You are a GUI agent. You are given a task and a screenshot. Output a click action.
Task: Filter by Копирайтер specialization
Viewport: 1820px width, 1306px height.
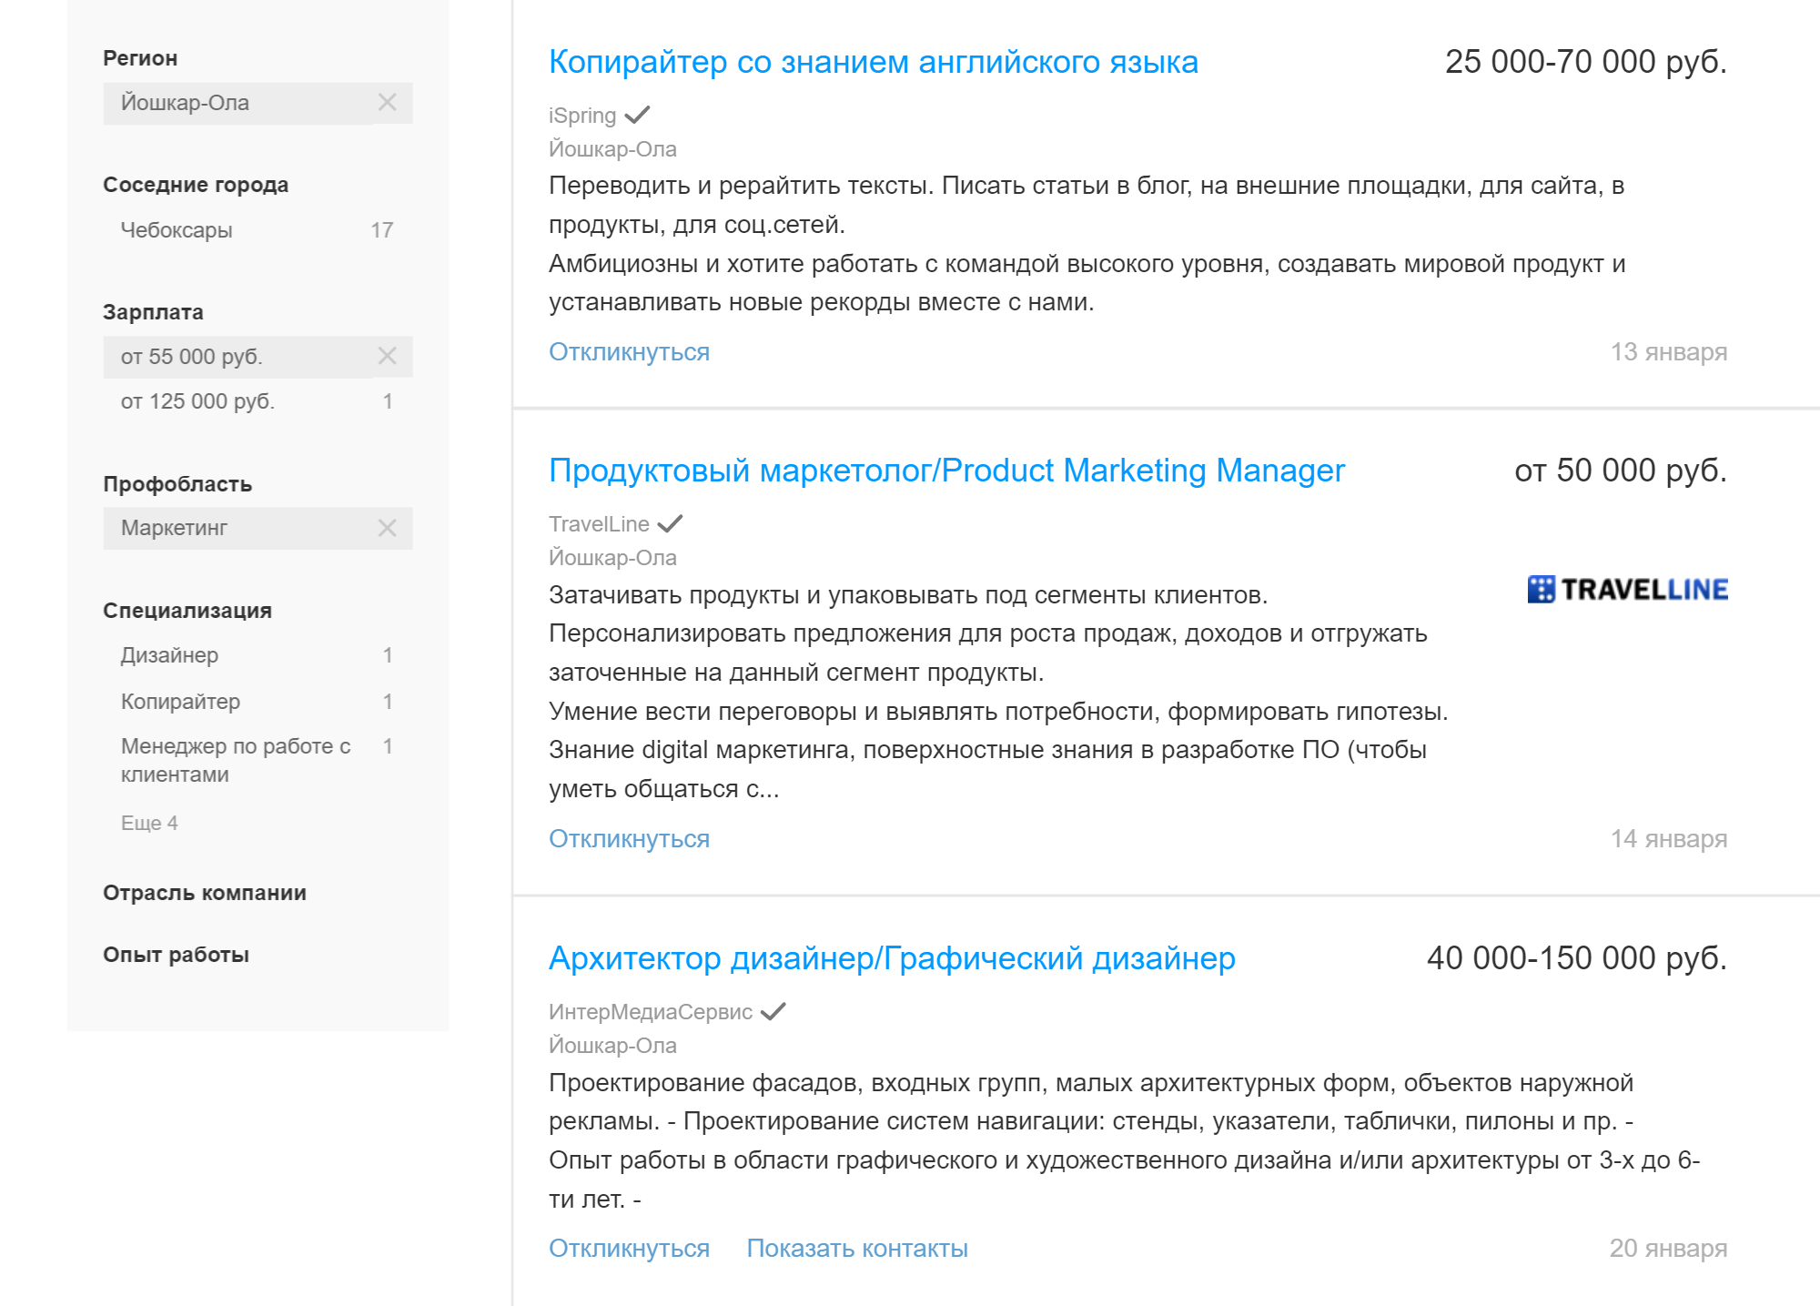click(x=258, y=702)
